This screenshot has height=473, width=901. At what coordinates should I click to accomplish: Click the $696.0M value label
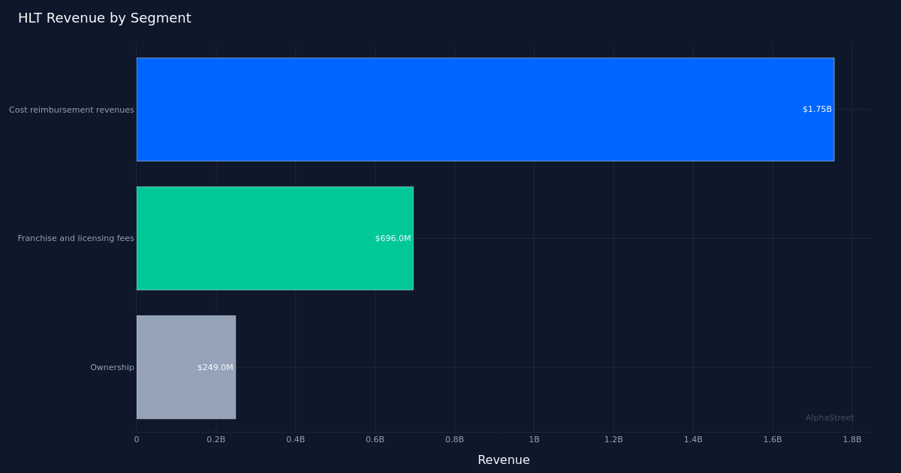click(x=393, y=238)
